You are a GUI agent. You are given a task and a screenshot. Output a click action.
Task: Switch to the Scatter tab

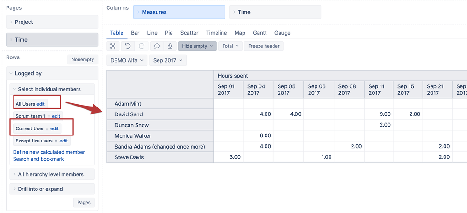pos(189,33)
